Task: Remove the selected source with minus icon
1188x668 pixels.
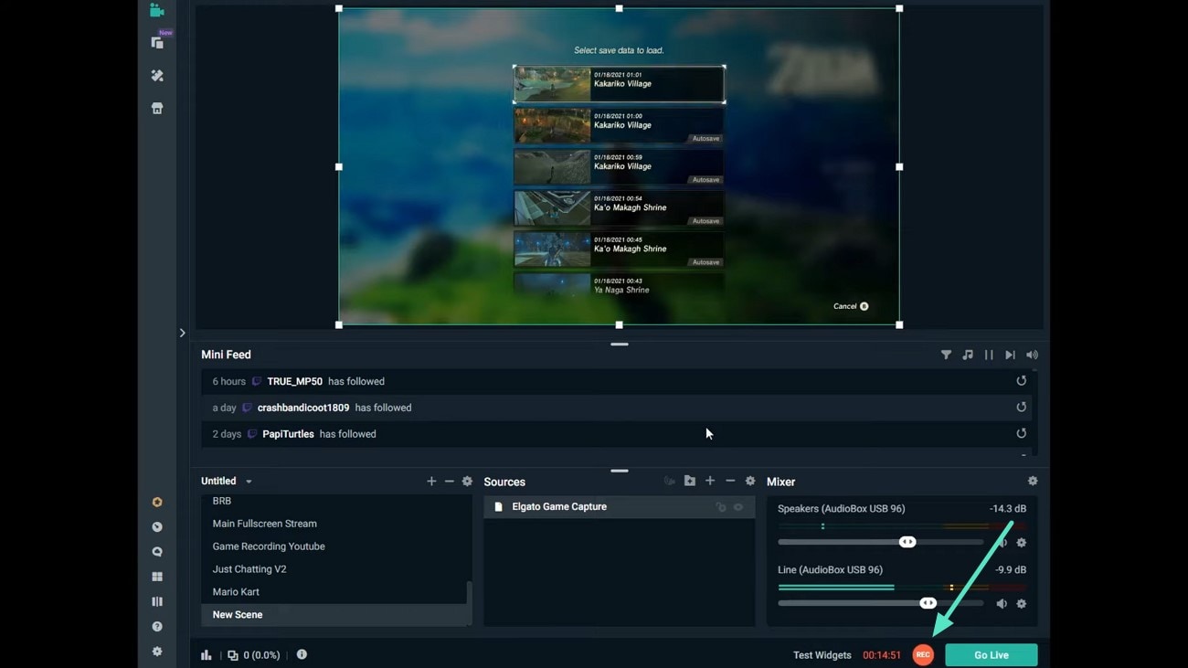Action: coord(730,481)
